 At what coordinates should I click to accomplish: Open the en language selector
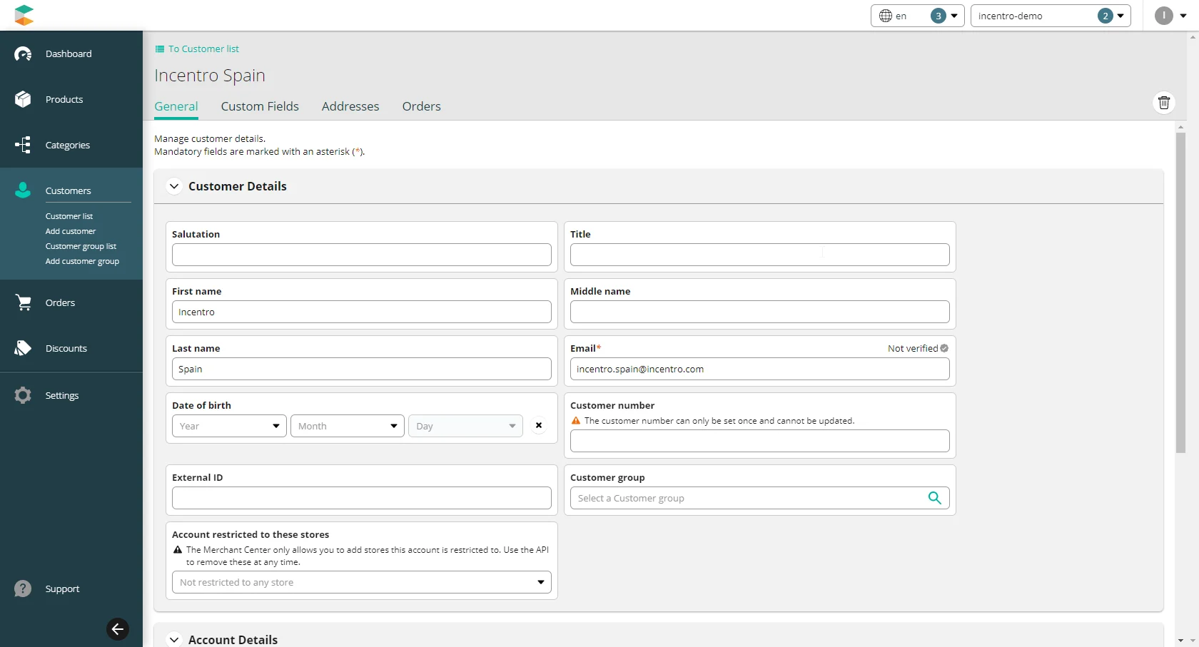[x=917, y=16]
